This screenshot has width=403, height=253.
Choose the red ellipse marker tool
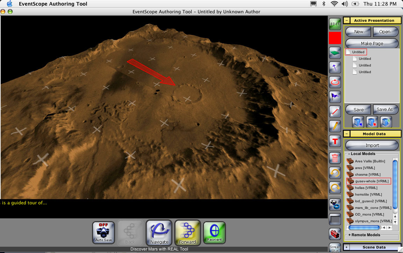coord(335,82)
